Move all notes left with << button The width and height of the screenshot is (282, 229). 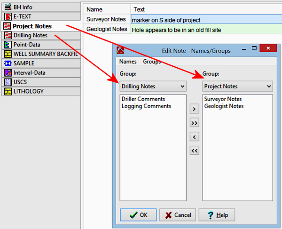[x=194, y=150]
